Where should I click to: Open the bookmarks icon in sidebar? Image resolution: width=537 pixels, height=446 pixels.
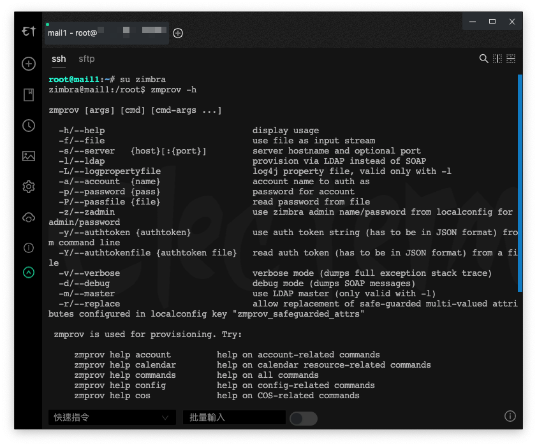[29, 95]
